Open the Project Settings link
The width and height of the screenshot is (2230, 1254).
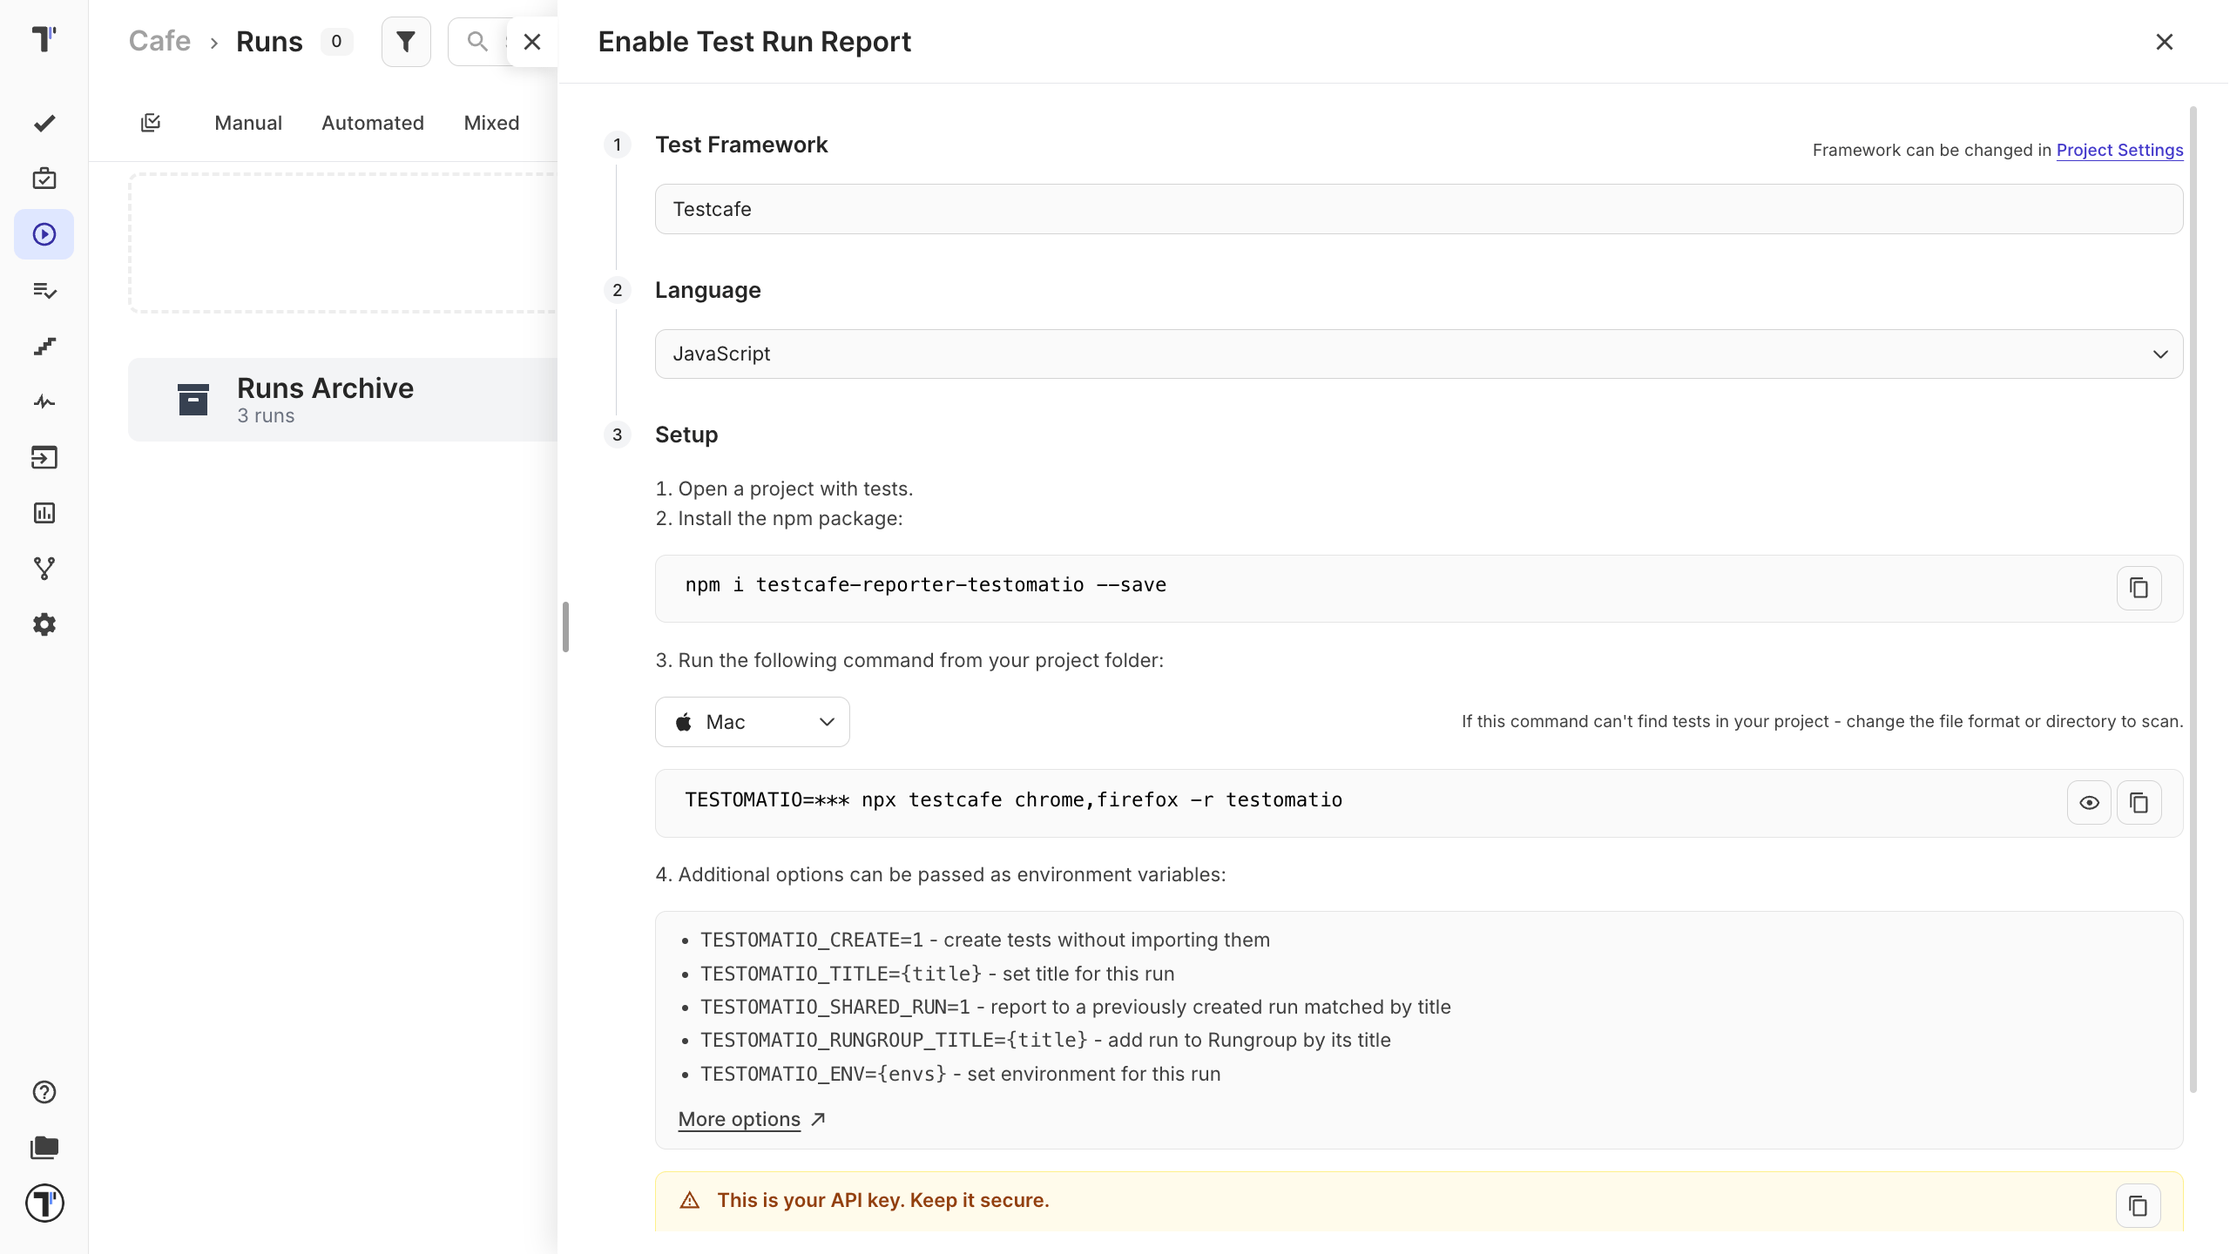click(x=2119, y=150)
